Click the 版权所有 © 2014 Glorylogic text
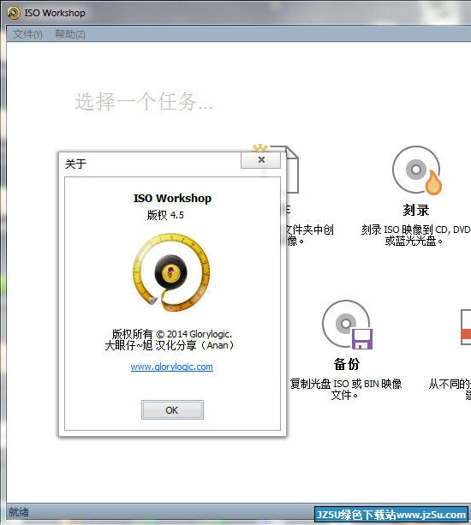This screenshot has height=525, width=471. (172, 334)
